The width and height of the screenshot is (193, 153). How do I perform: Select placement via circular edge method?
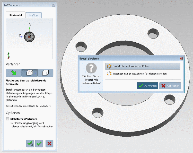(30, 73)
